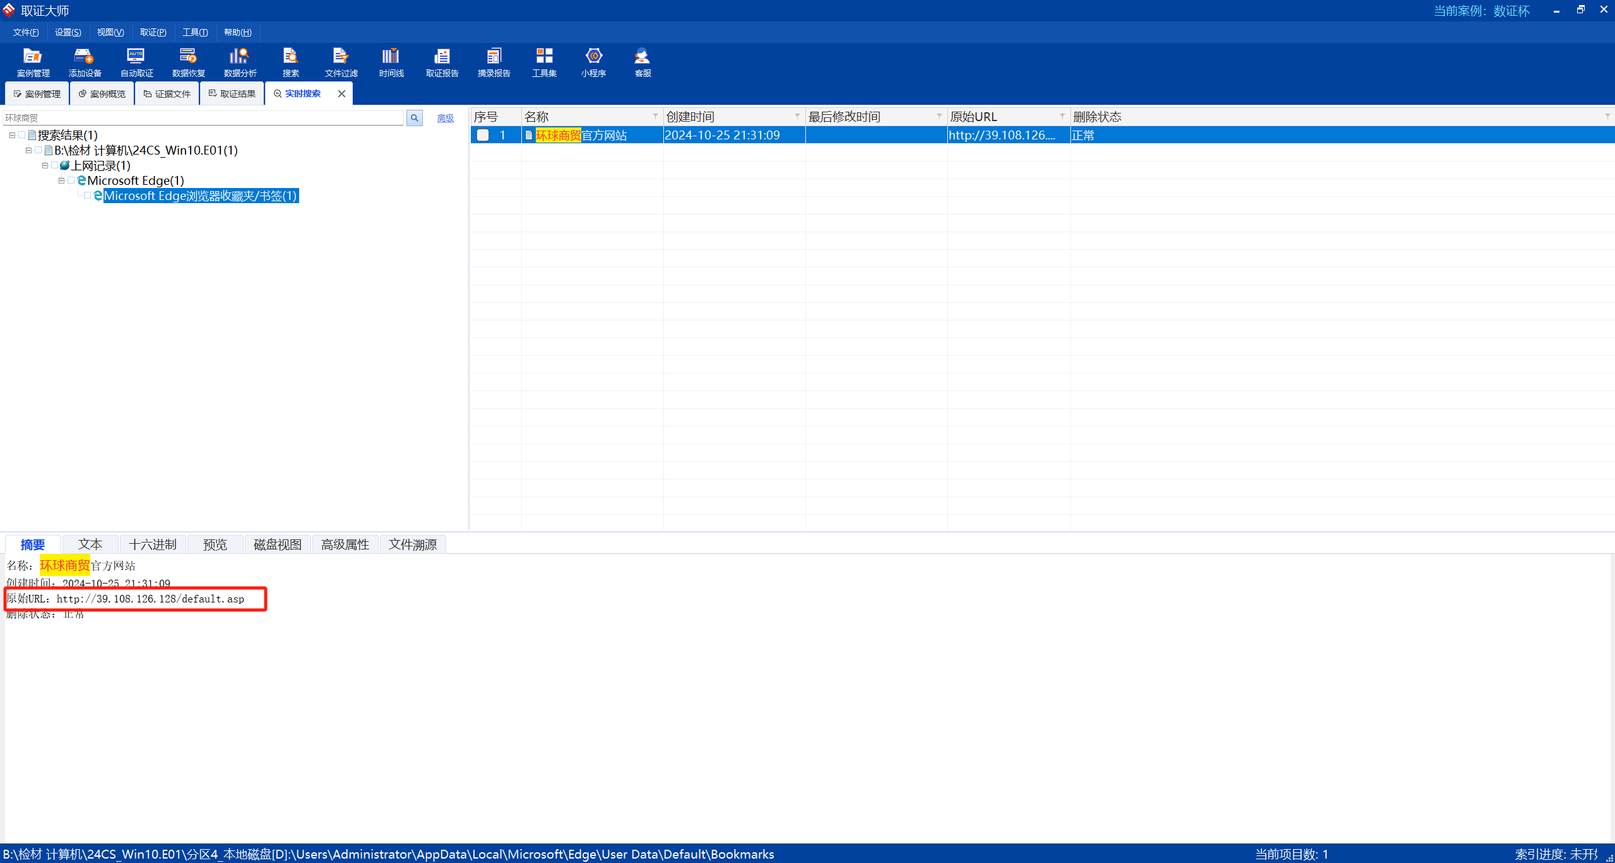Open the 小程序 toolbar icon
The width and height of the screenshot is (1615, 863).
[x=593, y=62]
